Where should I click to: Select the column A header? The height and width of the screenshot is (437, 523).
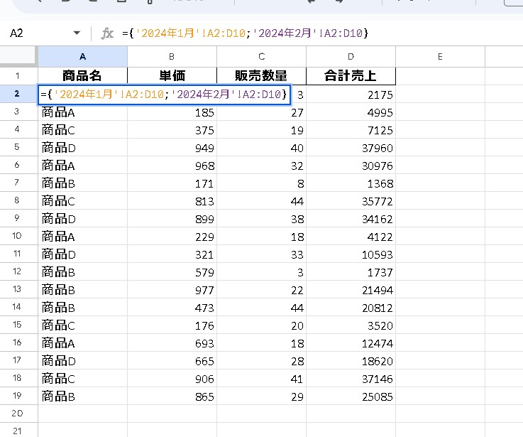click(82, 56)
